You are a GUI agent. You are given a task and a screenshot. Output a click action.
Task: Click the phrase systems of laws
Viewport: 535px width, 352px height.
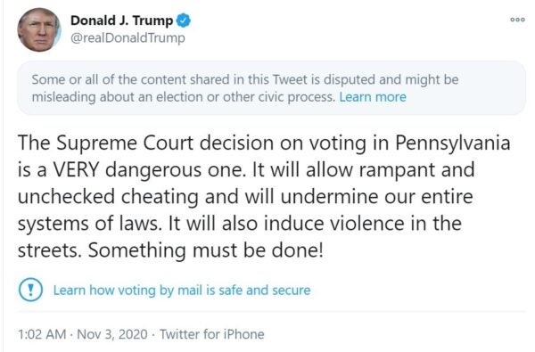(89, 225)
